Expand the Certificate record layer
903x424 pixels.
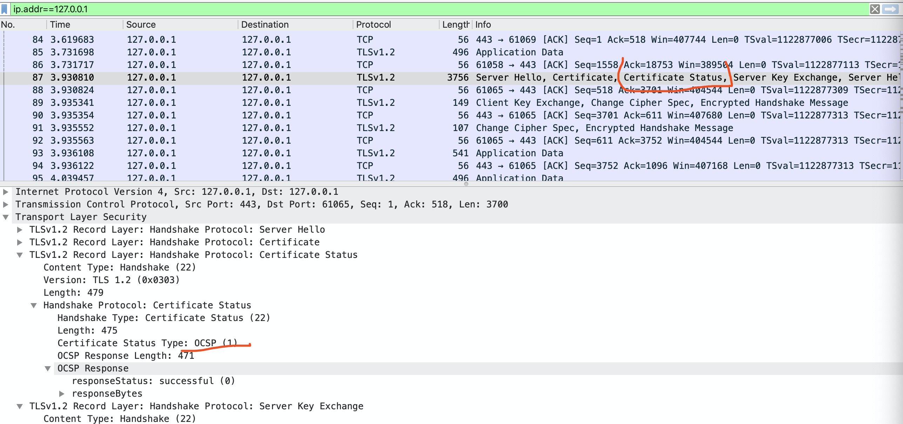[20, 242]
